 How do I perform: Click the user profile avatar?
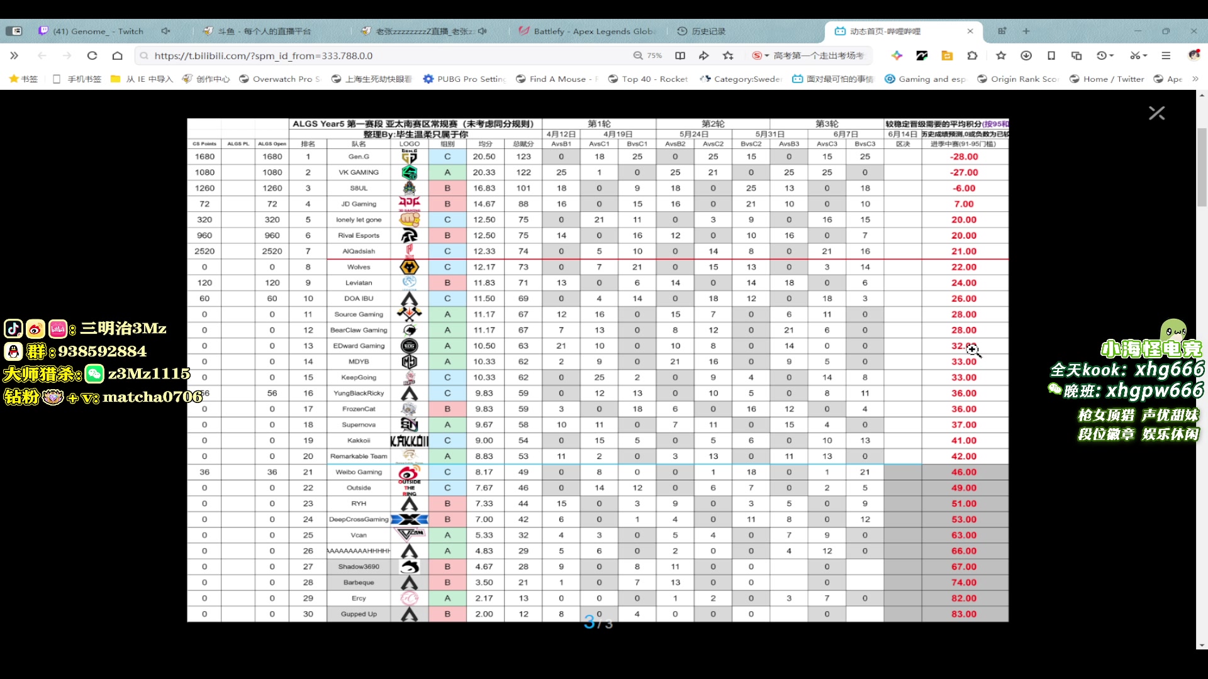[1194, 55]
